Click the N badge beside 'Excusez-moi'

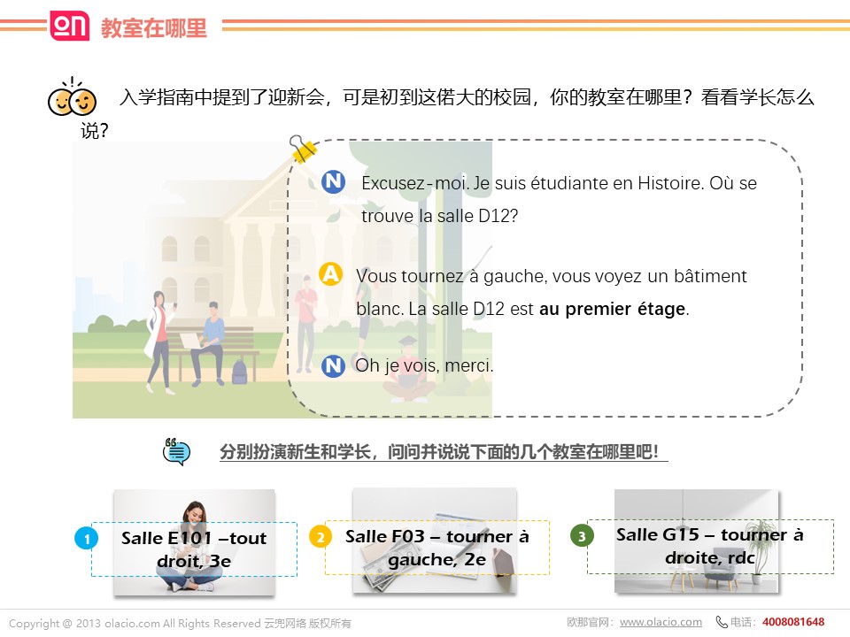coord(333,182)
